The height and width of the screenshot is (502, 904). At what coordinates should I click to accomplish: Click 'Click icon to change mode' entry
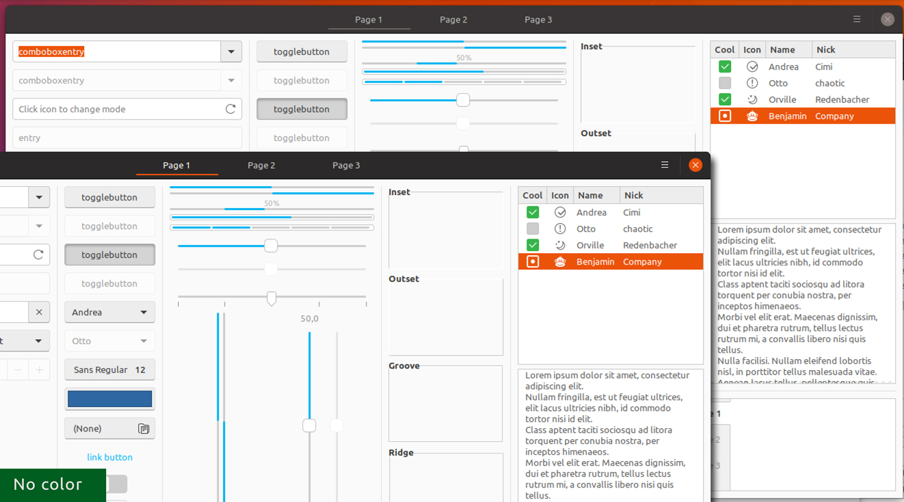point(127,109)
